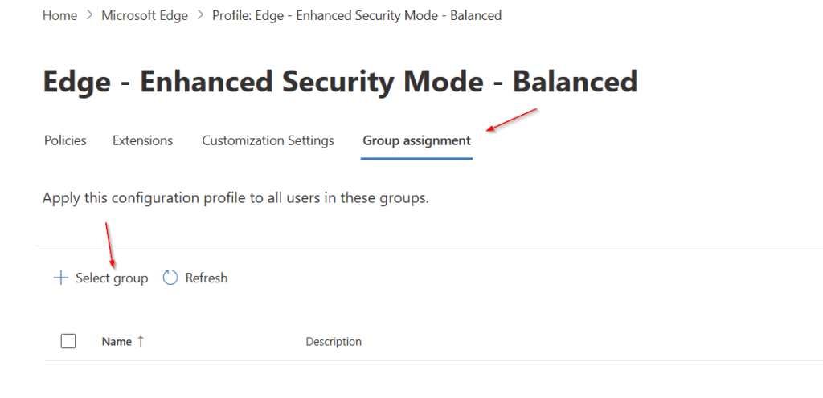Viewport: 823px width, 398px height.
Task: Tick the select-all checkbox in table header
Action: click(x=68, y=341)
